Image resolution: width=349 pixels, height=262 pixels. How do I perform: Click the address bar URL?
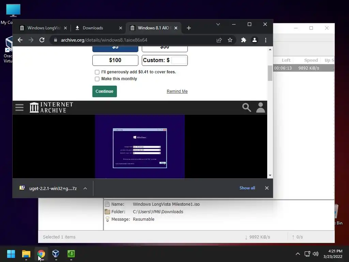pos(104,40)
